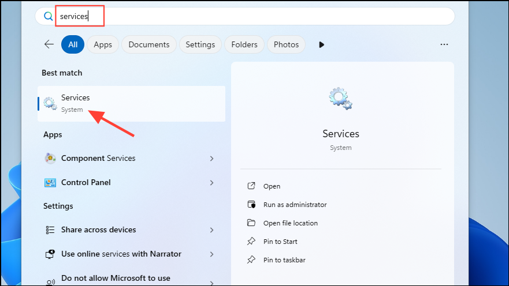Screen dimensions: 509x286
Task: Click the back arrow icon
Action: click(49, 44)
